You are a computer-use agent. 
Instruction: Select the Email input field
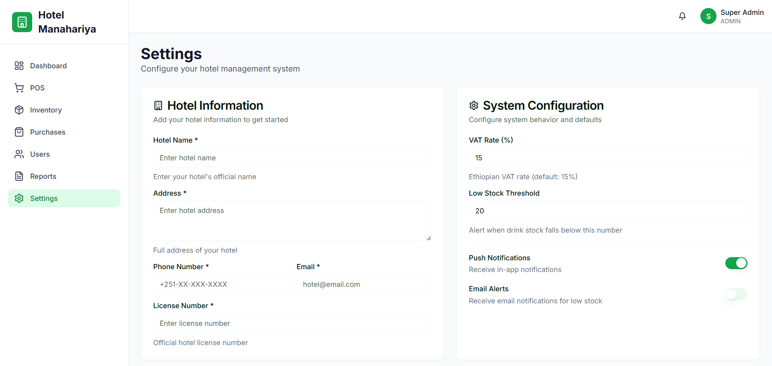click(364, 284)
